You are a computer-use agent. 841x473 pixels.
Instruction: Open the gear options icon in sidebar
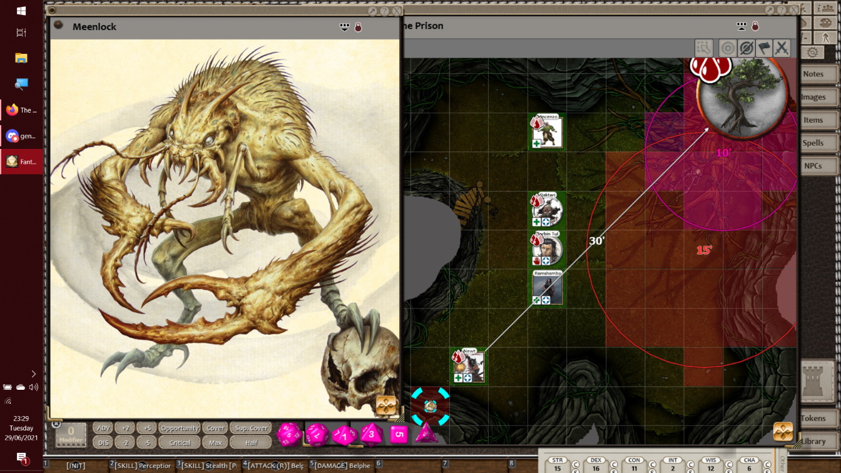click(813, 53)
